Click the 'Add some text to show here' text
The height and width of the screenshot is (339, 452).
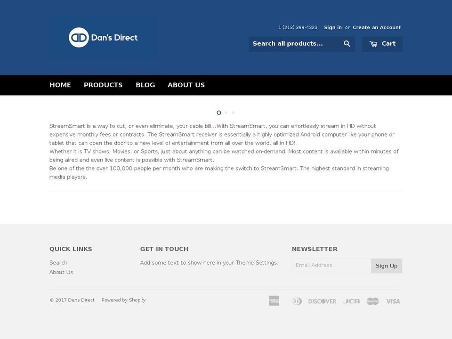pyautogui.click(x=209, y=263)
